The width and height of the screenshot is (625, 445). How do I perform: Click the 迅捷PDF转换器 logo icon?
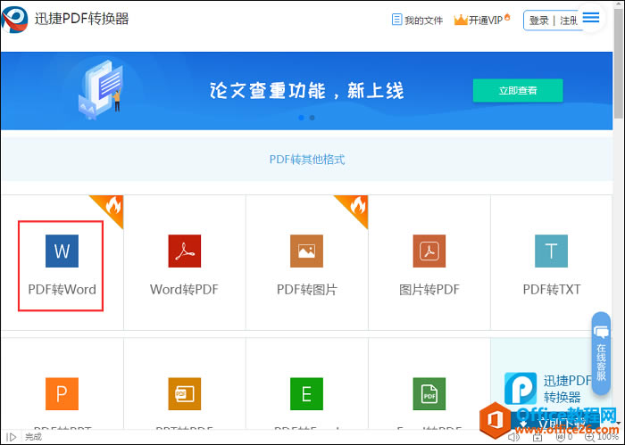[14, 20]
